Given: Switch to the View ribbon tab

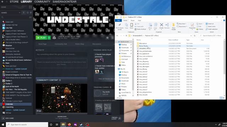Looking at the screenshot, I should coord(139,20).
